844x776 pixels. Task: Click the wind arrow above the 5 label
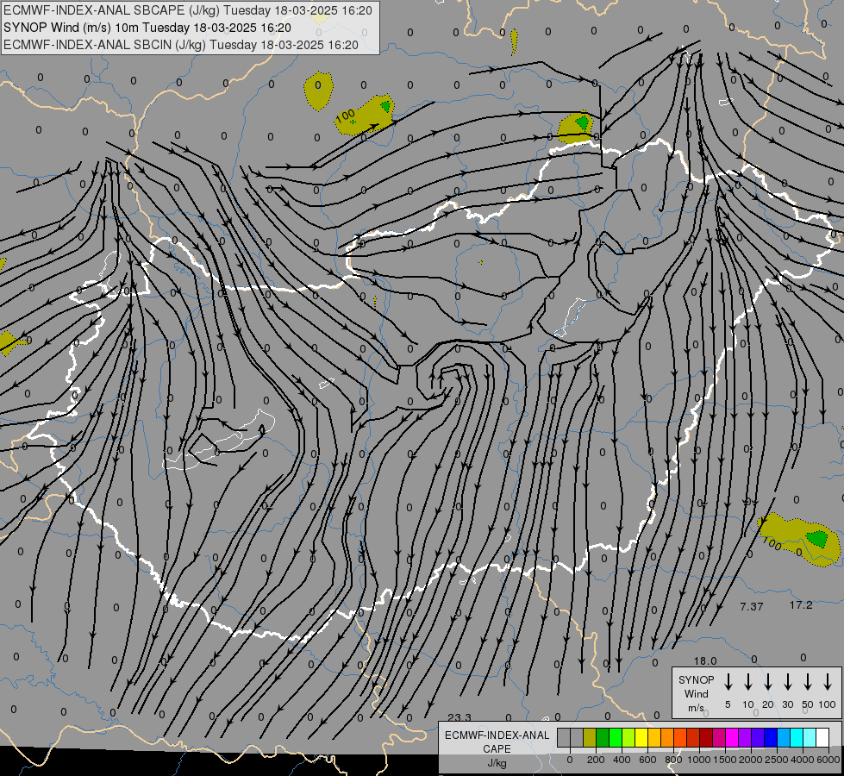(728, 682)
